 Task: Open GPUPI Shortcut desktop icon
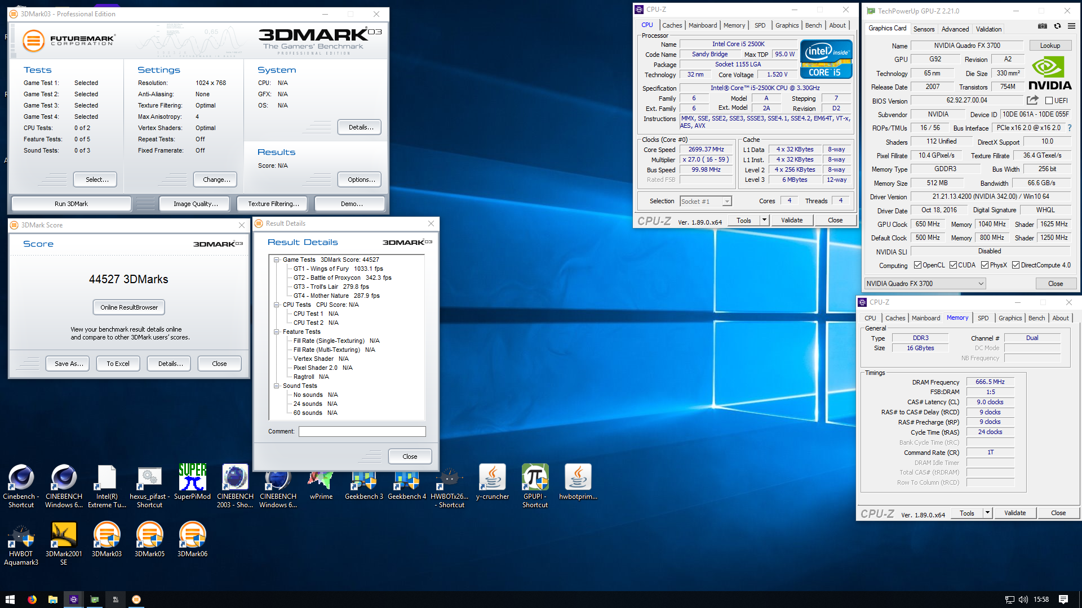click(x=535, y=486)
